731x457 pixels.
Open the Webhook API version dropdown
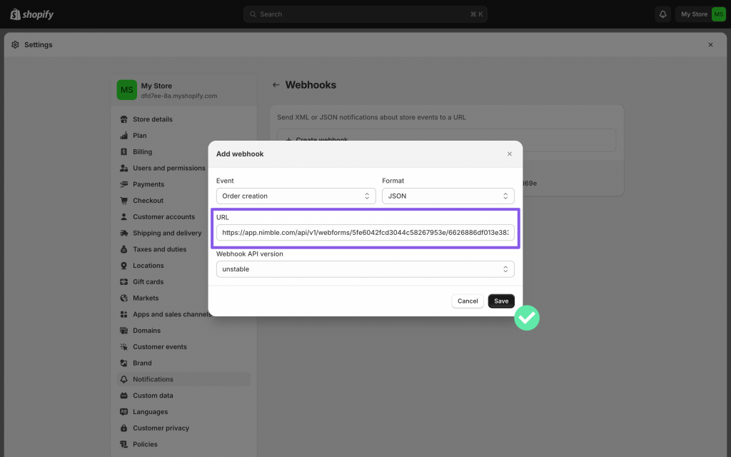point(365,269)
